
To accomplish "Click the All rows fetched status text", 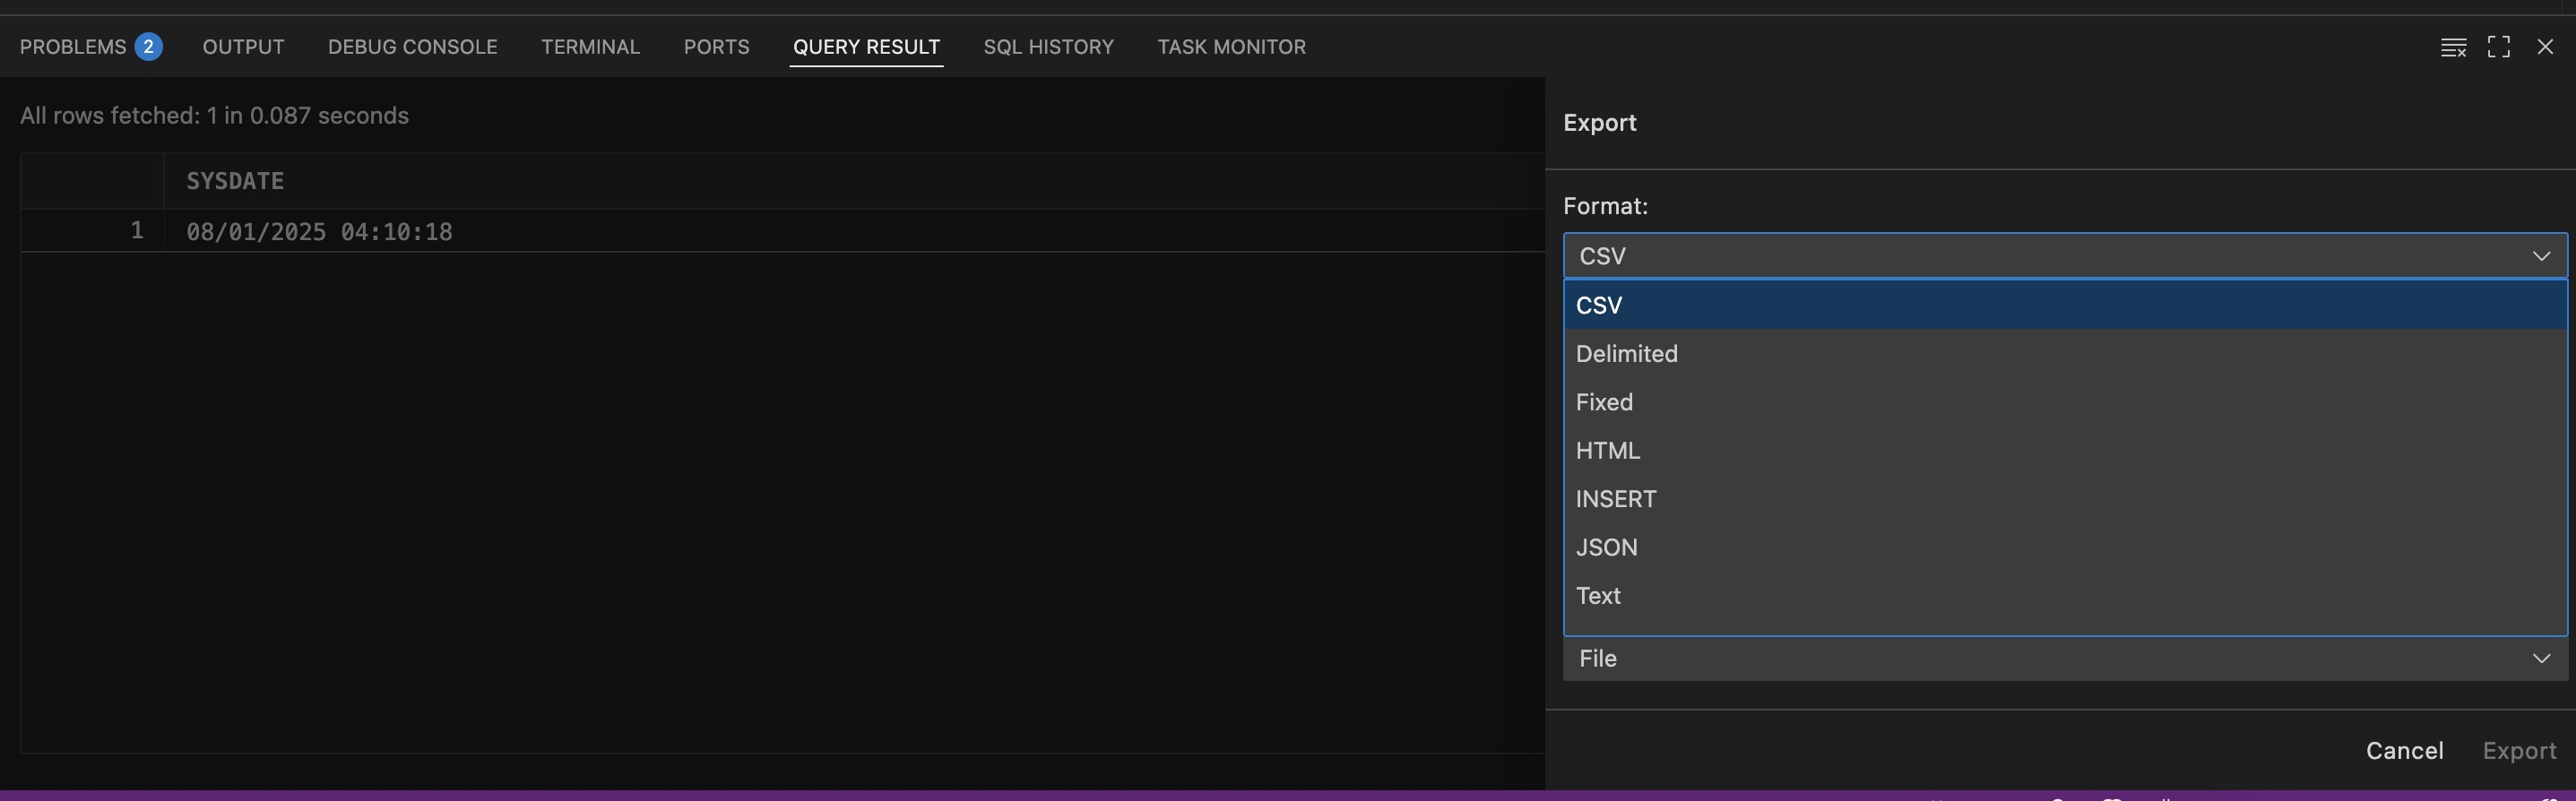I will click(x=214, y=116).
